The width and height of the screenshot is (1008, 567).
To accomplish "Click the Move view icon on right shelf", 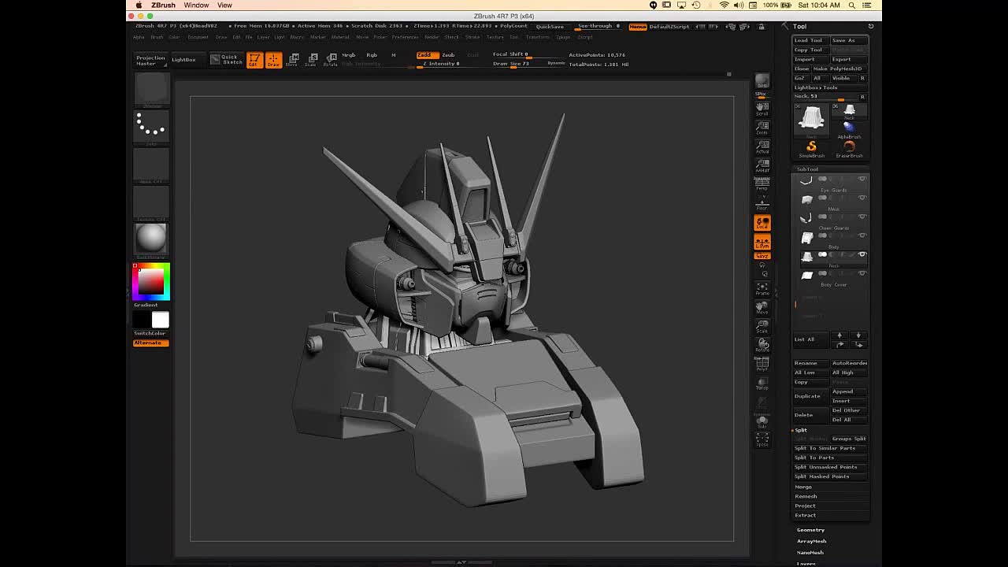I will click(762, 308).
